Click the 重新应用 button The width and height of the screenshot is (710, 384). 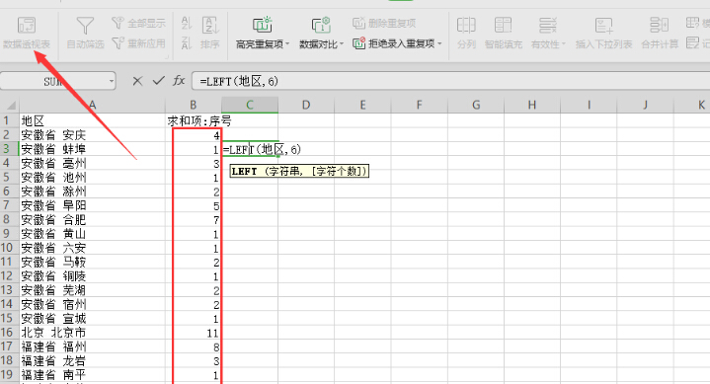tap(138, 43)
